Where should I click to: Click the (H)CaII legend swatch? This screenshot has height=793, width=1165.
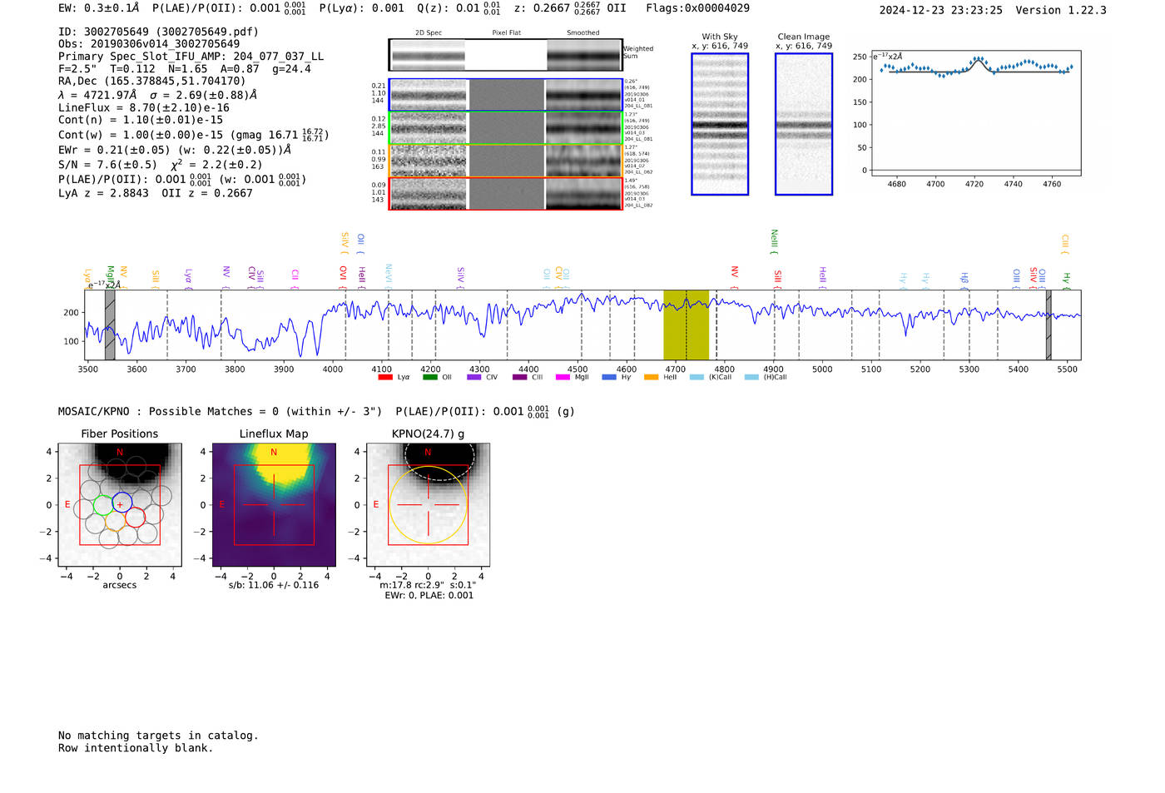pyautogui.click(x=751, y=378)
